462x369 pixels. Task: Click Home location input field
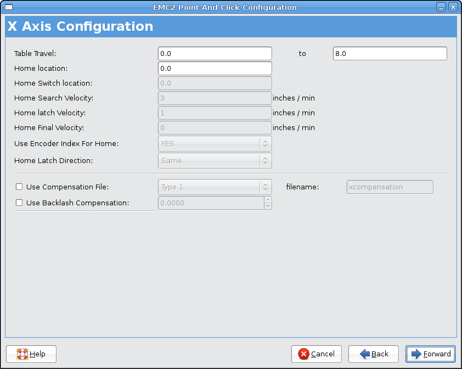click(x=215, y=69)
